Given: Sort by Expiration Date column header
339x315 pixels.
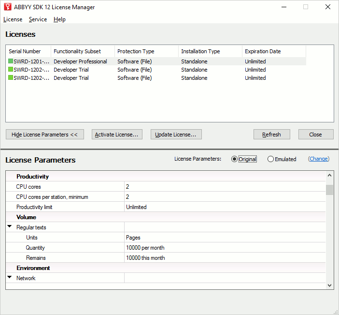Looking at the screenshot, I should point(274,51).
